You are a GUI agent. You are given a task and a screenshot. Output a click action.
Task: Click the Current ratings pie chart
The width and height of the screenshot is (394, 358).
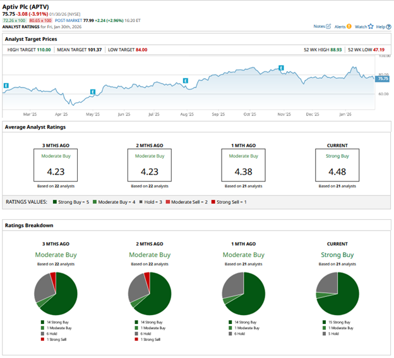tap(337, 294)
